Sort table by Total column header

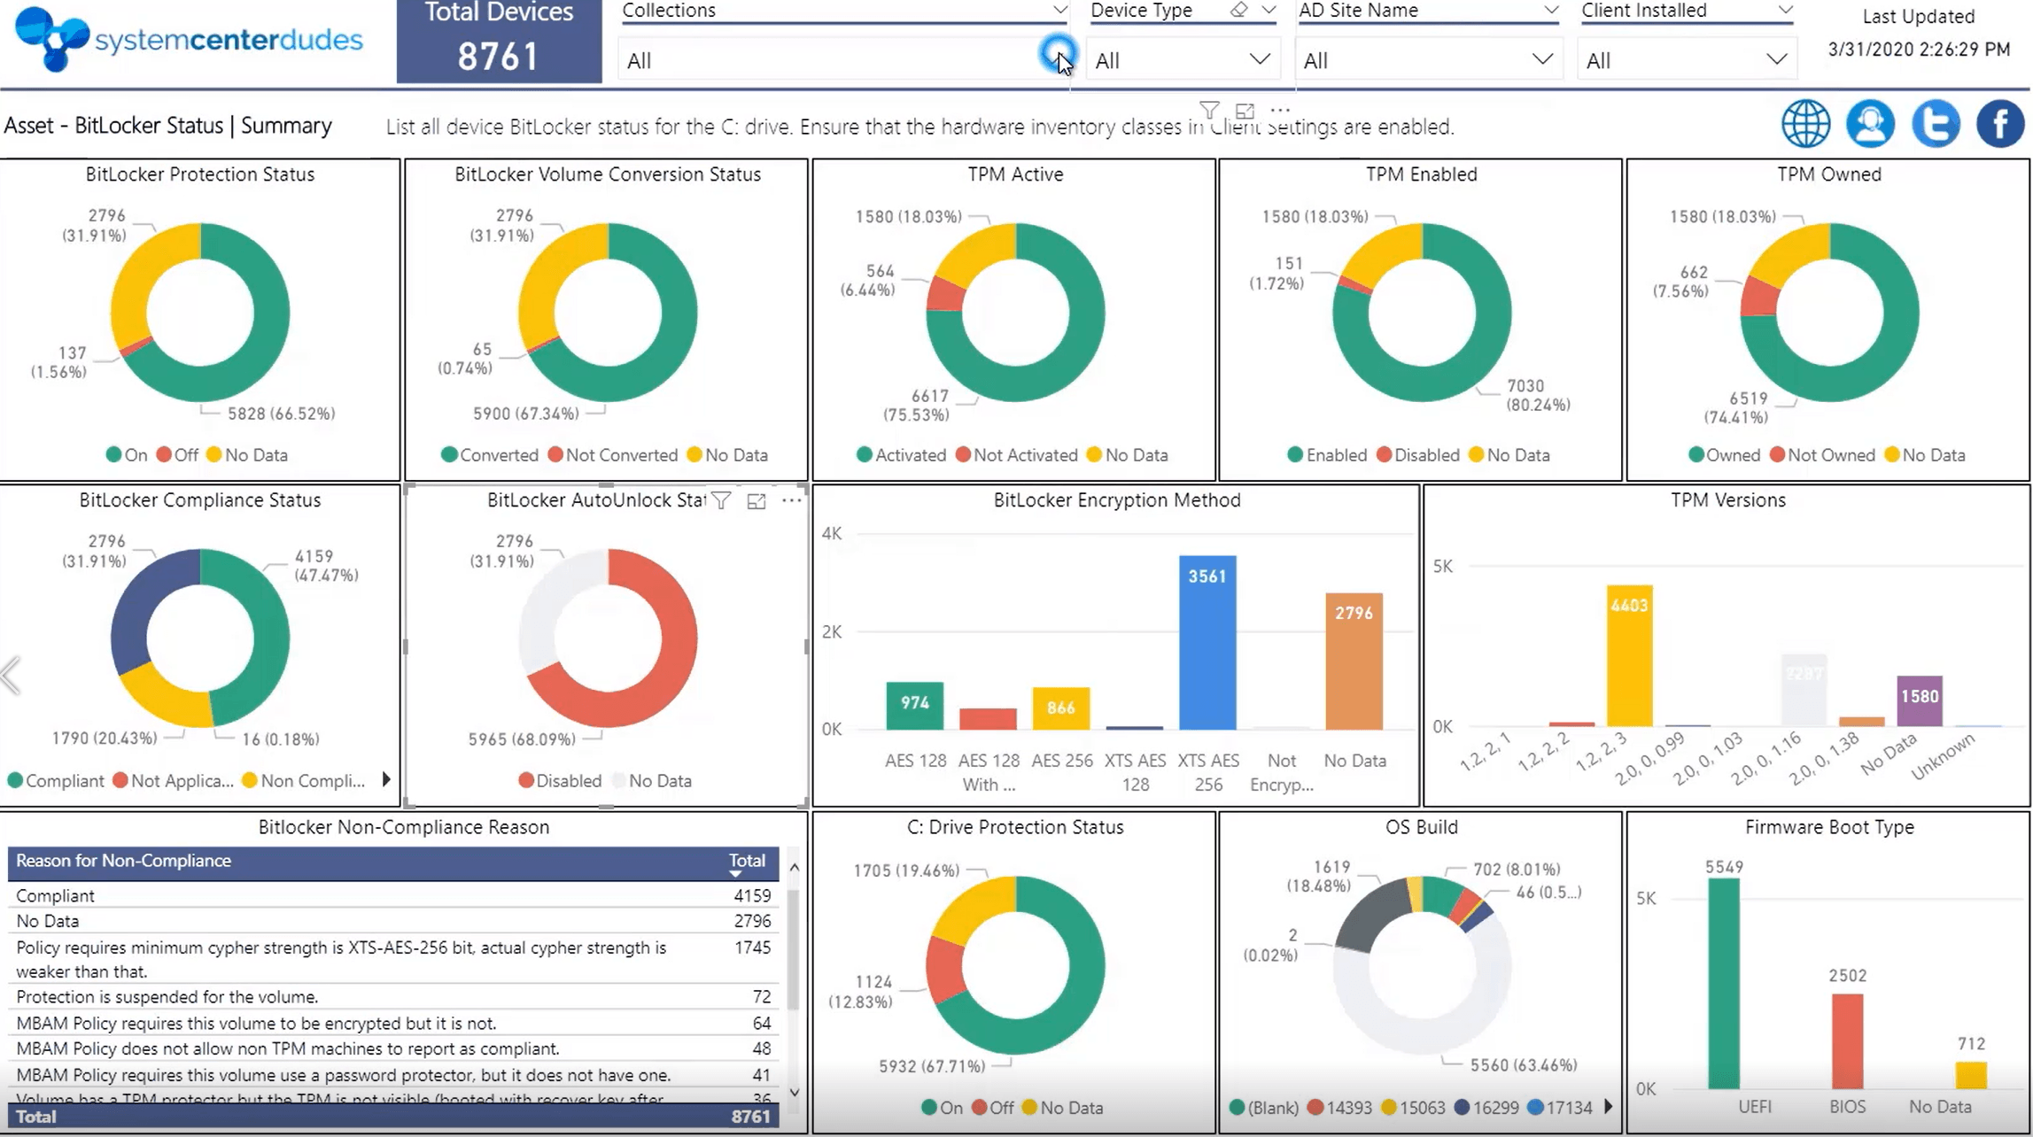[746, 861]
